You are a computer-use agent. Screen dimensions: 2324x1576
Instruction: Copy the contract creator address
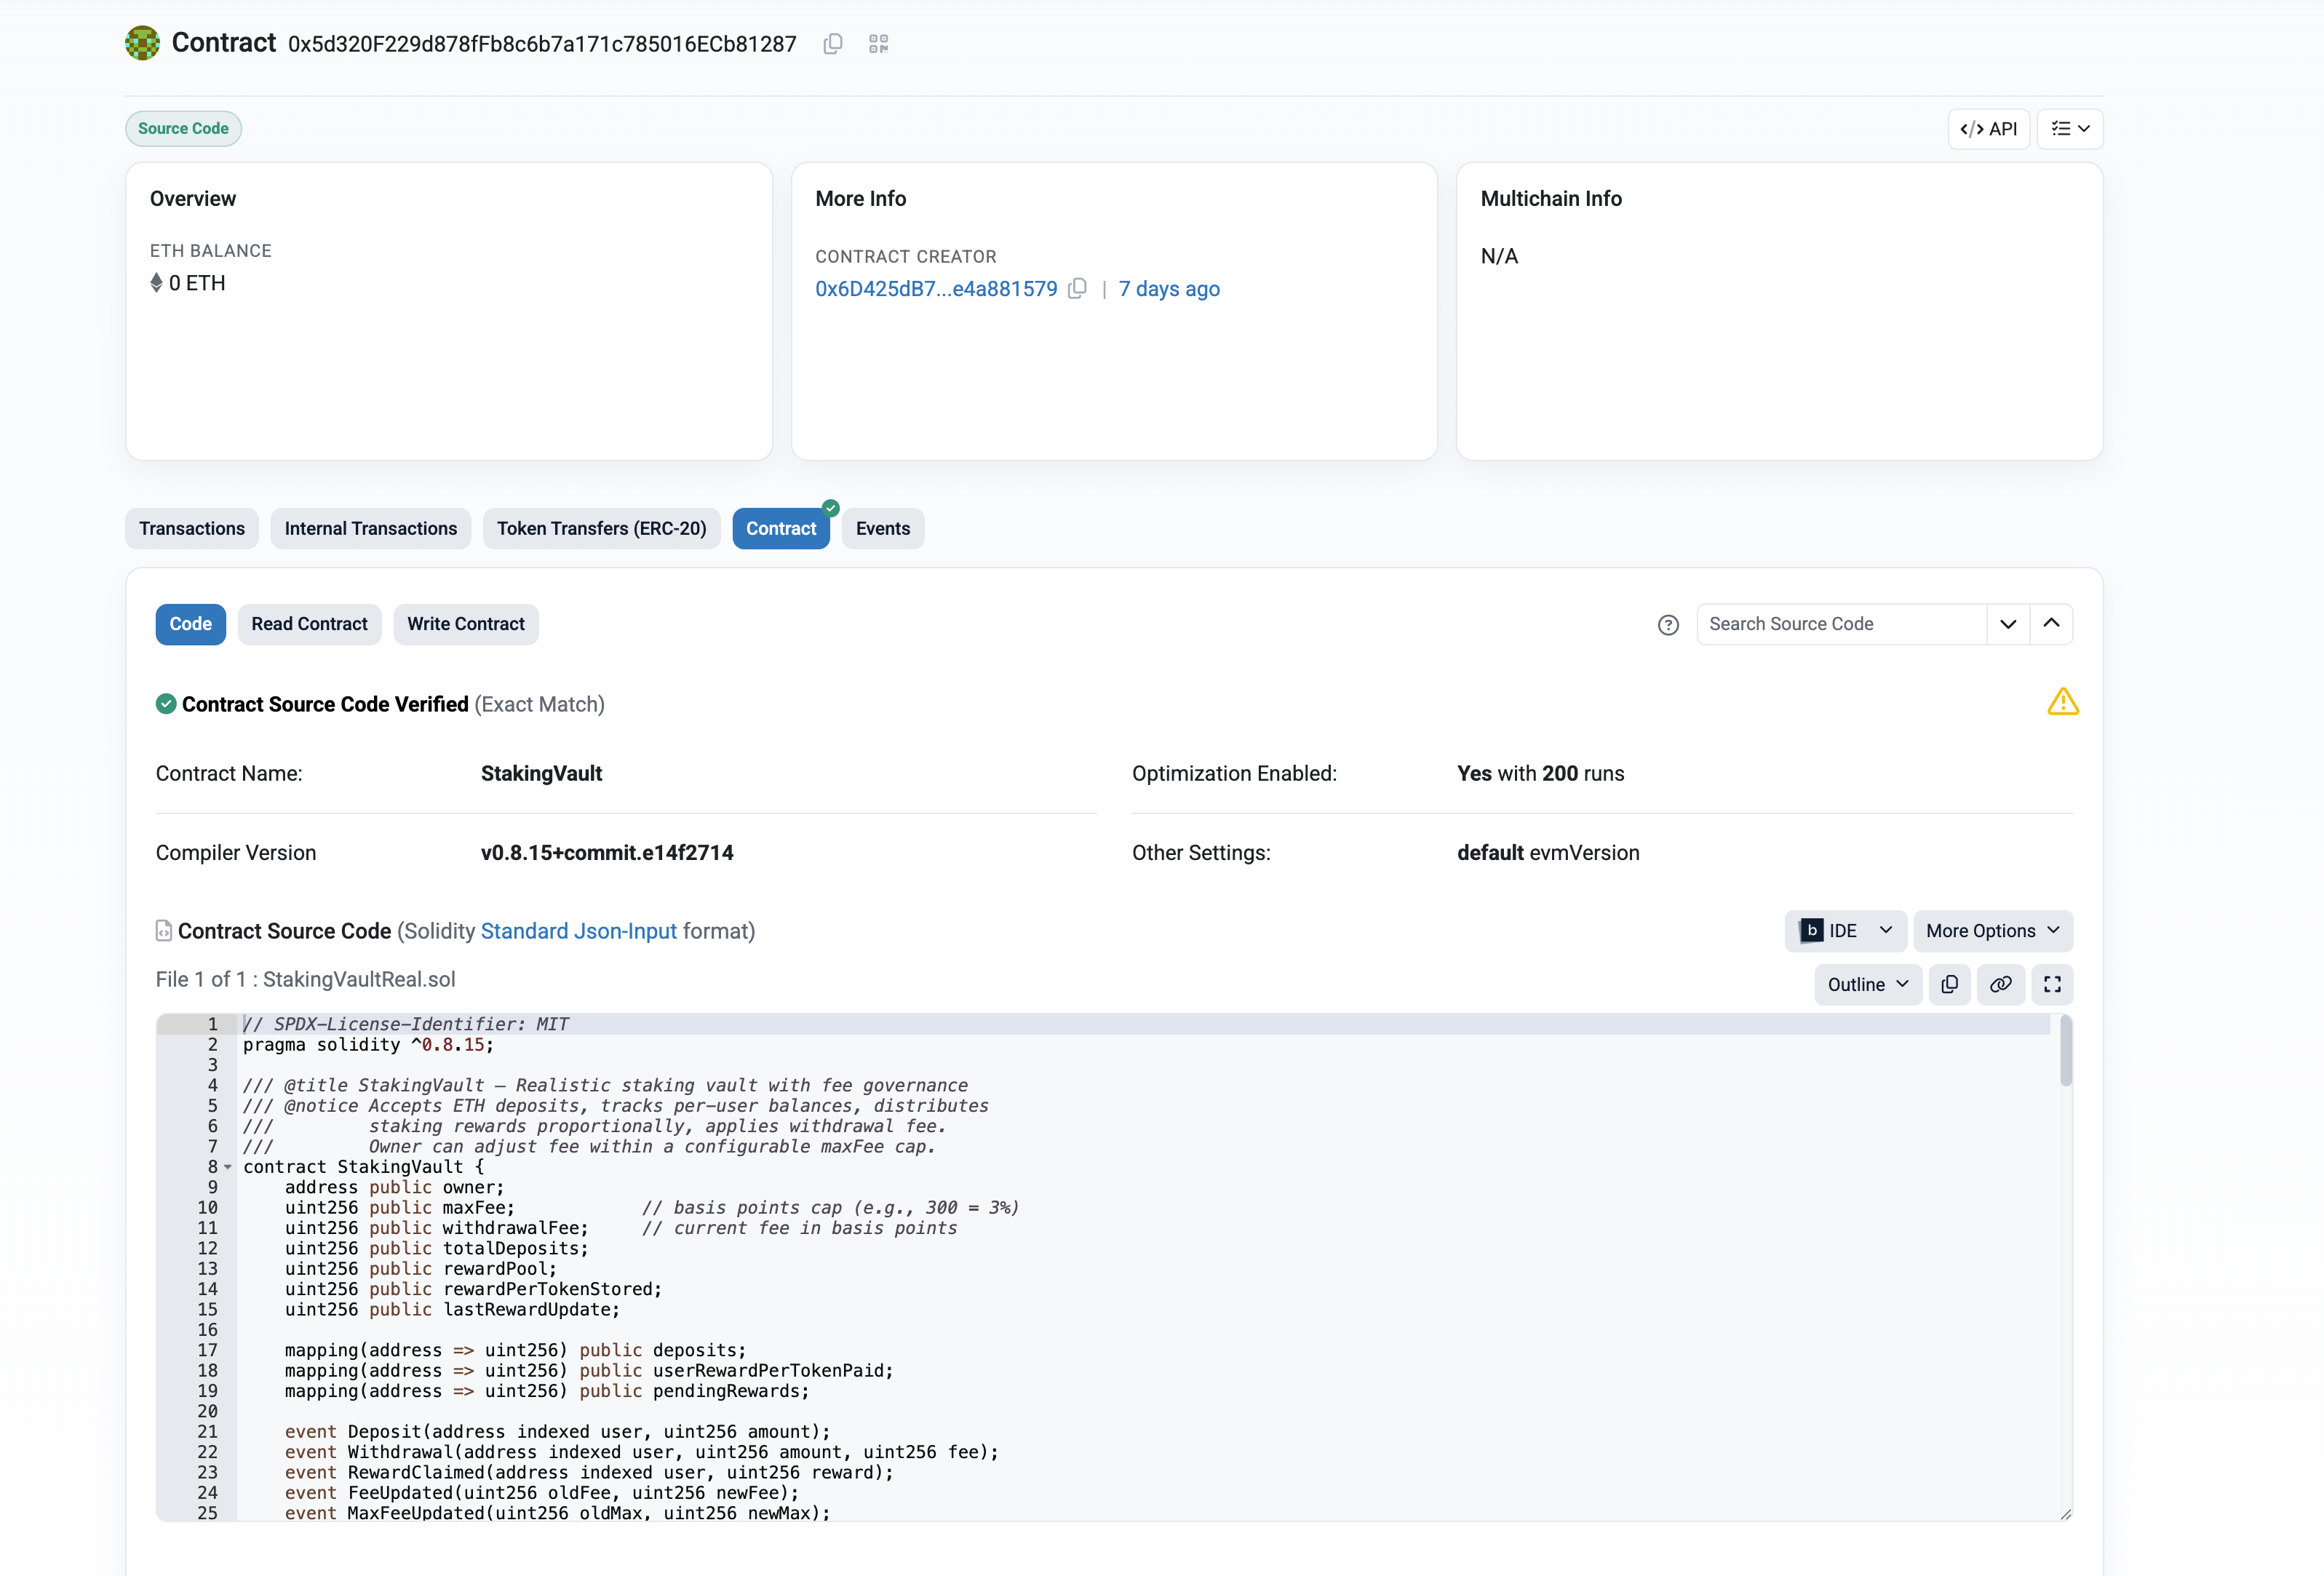[1077, 289]
